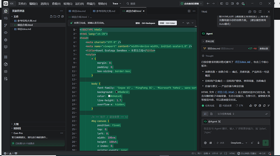280x156 pixels.
Task: Expand the 大纲 outline section
Action: [x=16, y=124]
